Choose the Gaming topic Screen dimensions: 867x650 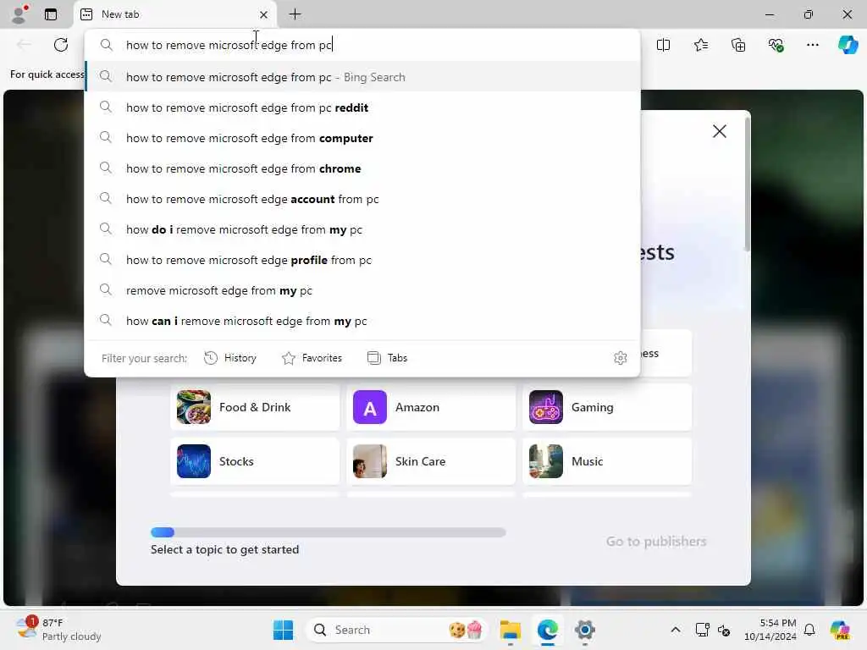pos(606,407)
